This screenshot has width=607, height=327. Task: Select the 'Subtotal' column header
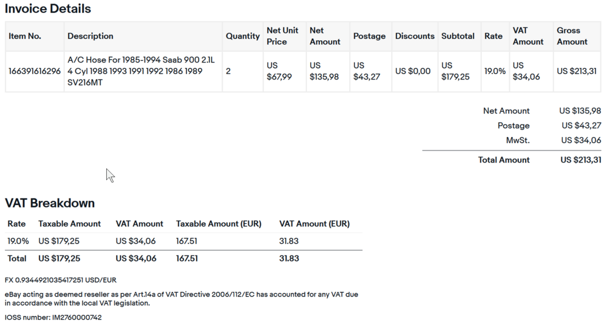[x=458, y=36]
